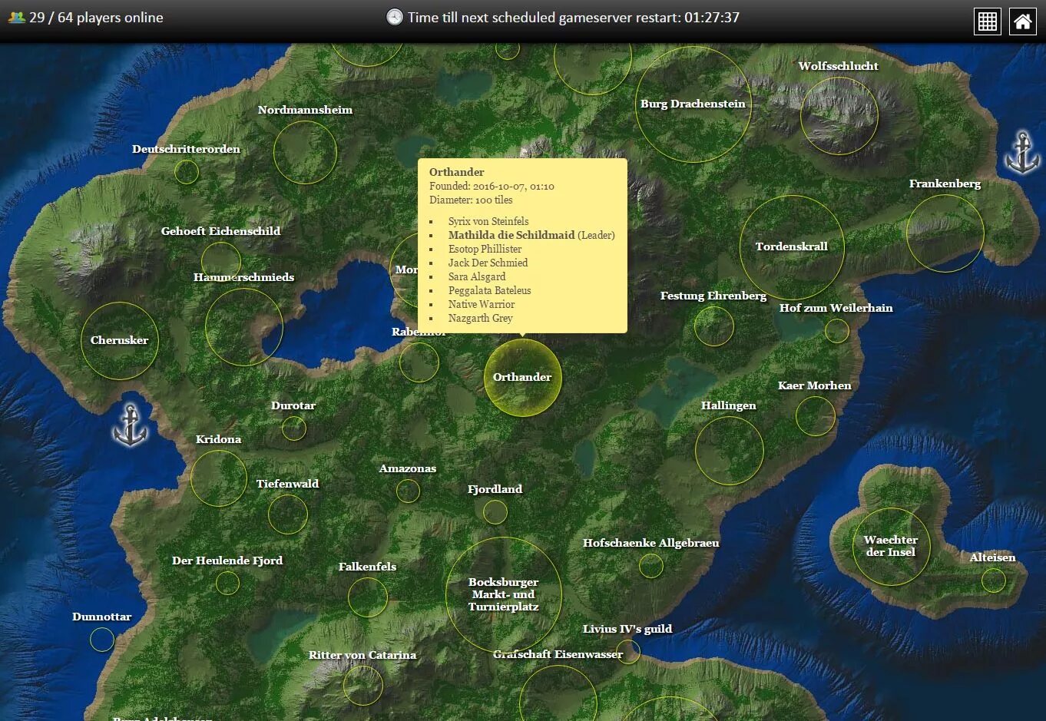Click the restart timer clock icon
This screenshot has width=1046, height=721.
[x=394, y=17]
